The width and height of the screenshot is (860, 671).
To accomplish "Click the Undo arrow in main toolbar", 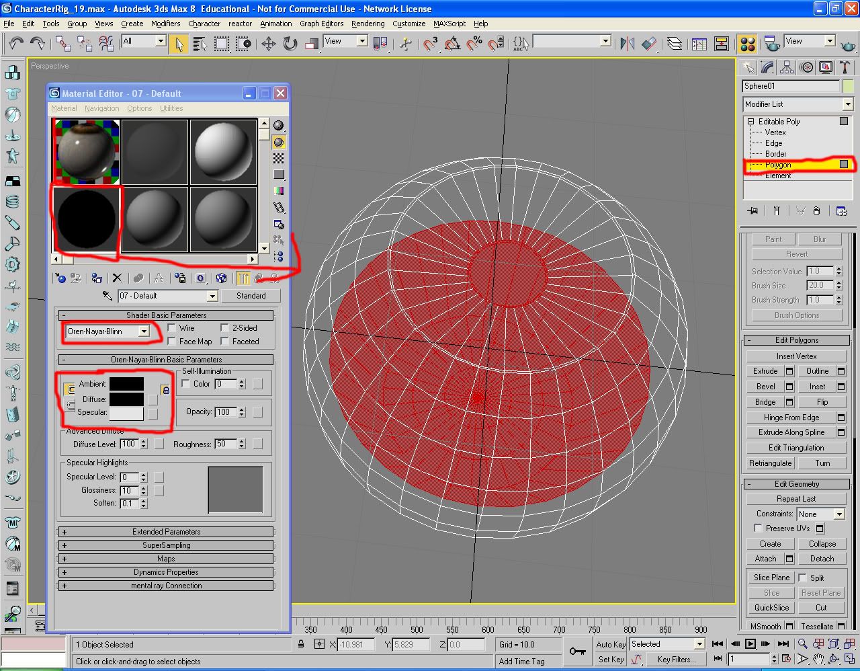I will coord(16,44).
